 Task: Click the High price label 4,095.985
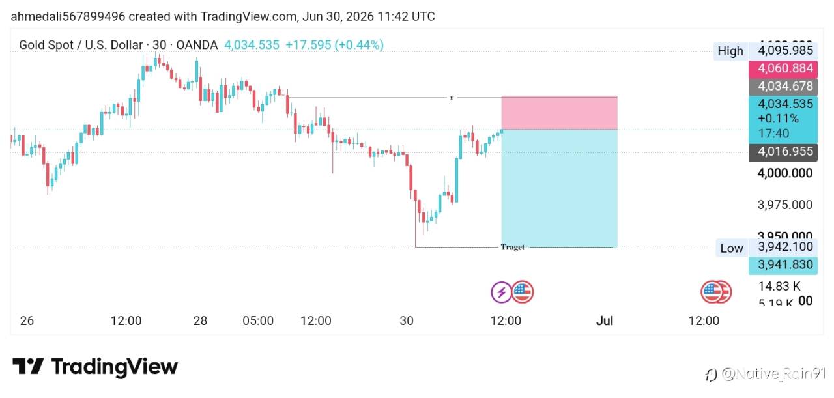click(x=784, y=50)
